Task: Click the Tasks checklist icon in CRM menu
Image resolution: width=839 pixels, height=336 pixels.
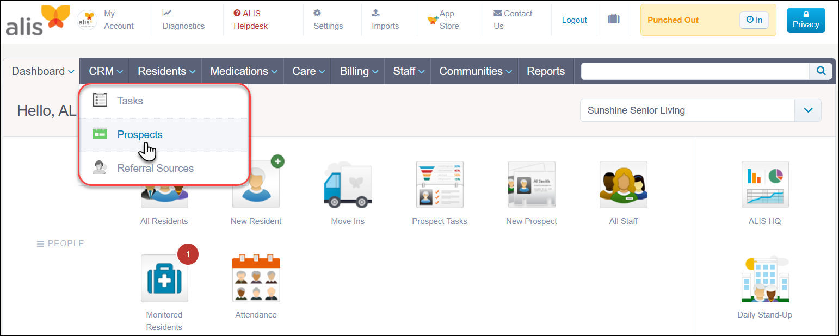Action: (x=100, y=101)
